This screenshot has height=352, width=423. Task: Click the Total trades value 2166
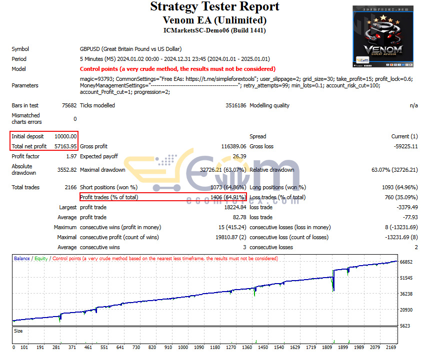(70, 187)
